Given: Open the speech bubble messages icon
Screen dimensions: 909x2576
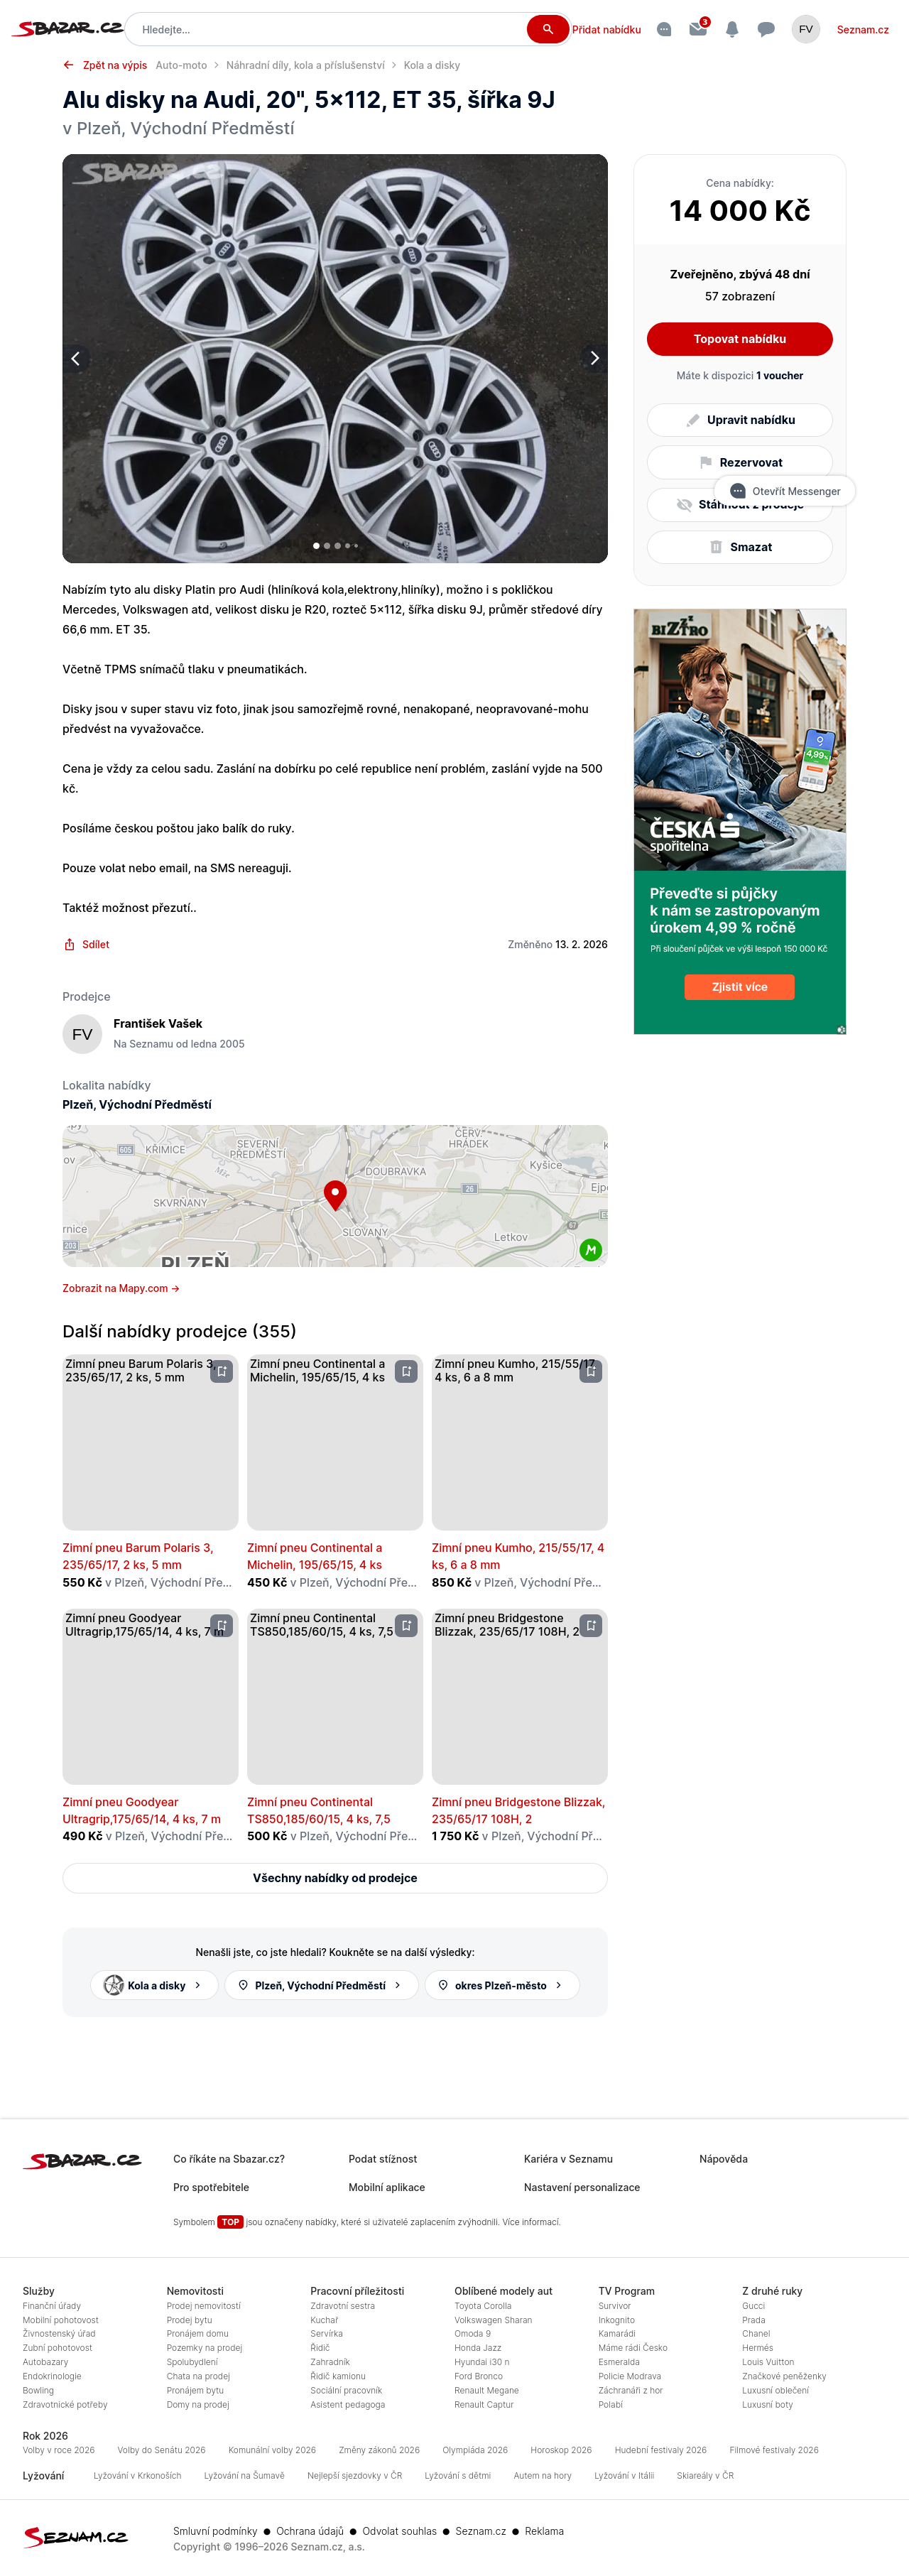Looking at the screenshot, I should point(766,29).
